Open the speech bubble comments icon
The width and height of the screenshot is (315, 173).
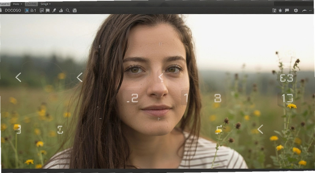coord(287,11)
